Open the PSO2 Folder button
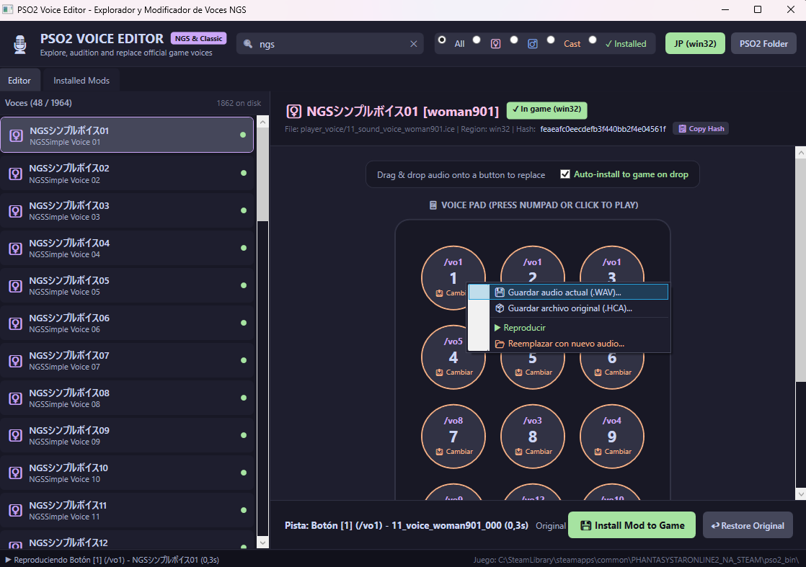The height and width of the screenshot is (567, 806). [x=763, y=44]
